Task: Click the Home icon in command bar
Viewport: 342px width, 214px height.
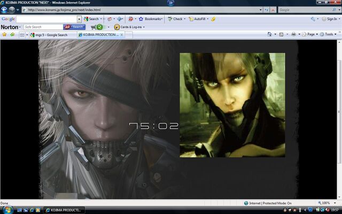Action: coord(269,34)
